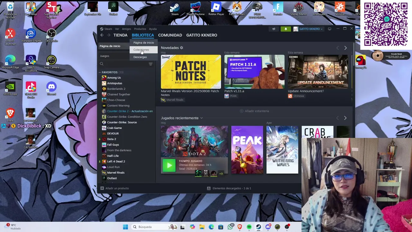This screenshot has height=232, width=412.
Task: Select Left 4 Dead 2 in the list
Action: coord(116,161)
